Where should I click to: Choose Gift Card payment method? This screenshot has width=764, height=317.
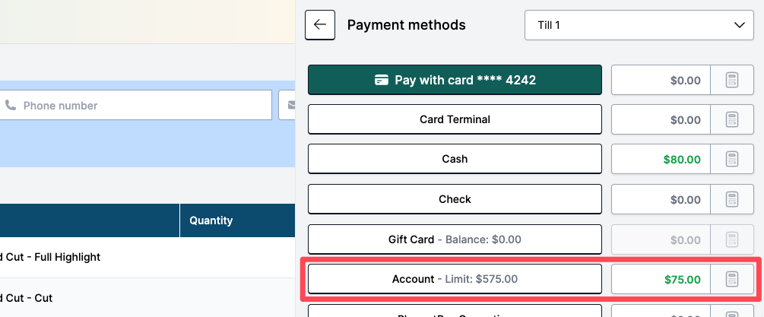(455, 239)
